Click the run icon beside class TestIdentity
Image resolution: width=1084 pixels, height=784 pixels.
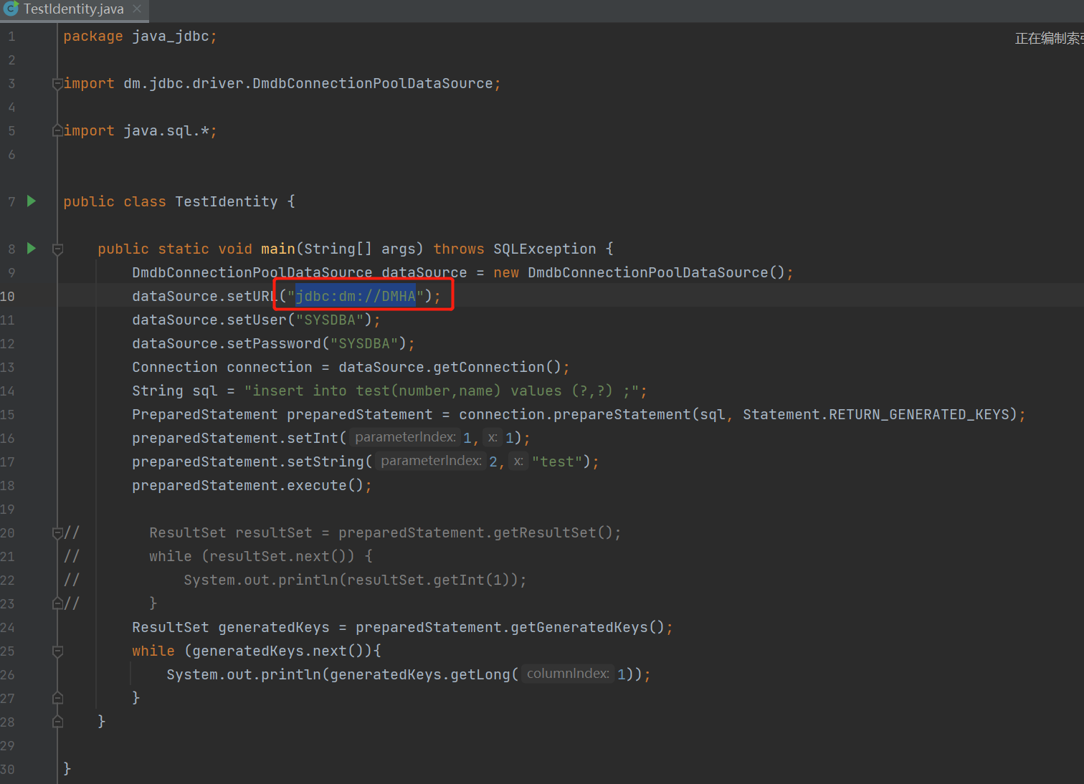(32, 201)
